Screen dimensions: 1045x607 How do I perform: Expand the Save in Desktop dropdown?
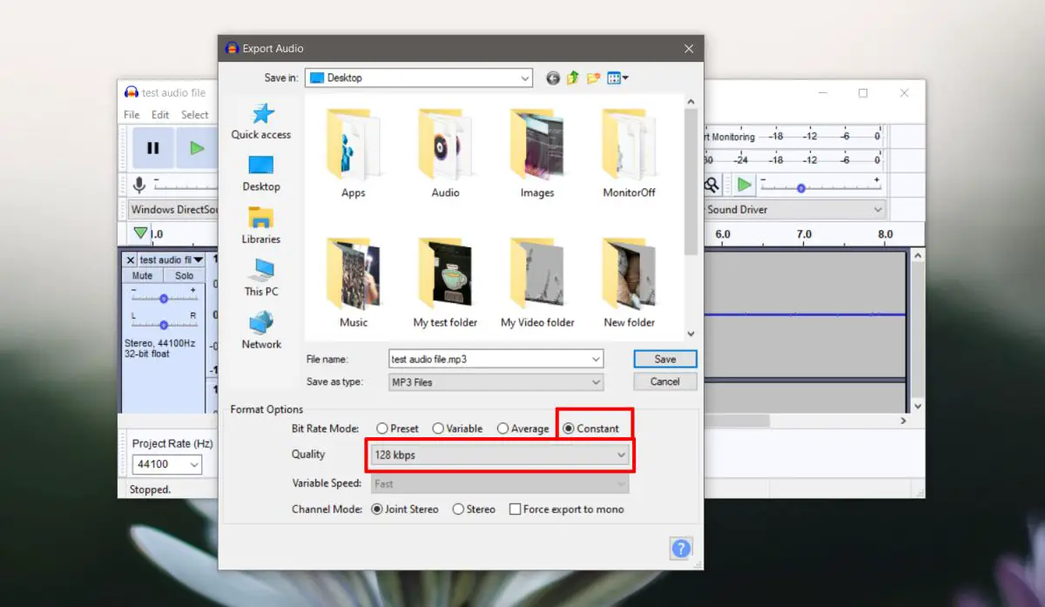421,78
